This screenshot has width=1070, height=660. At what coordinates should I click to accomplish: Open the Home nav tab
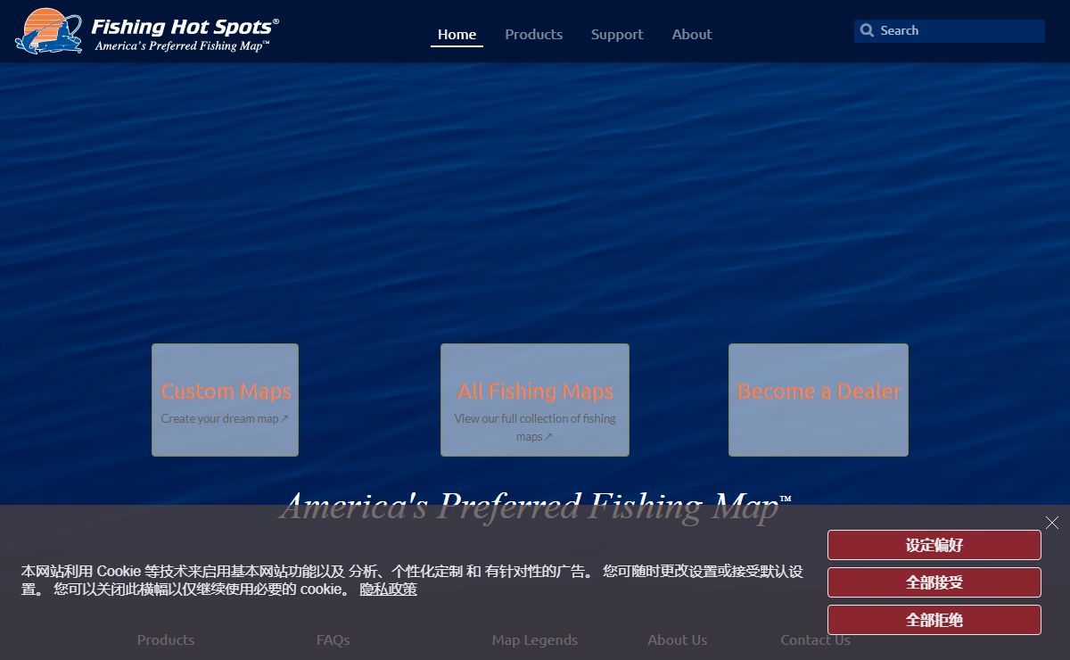[x=457, y=35]
